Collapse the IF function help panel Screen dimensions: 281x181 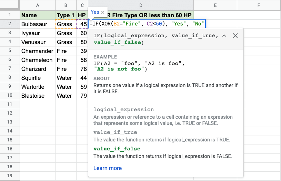coord(224,35)
